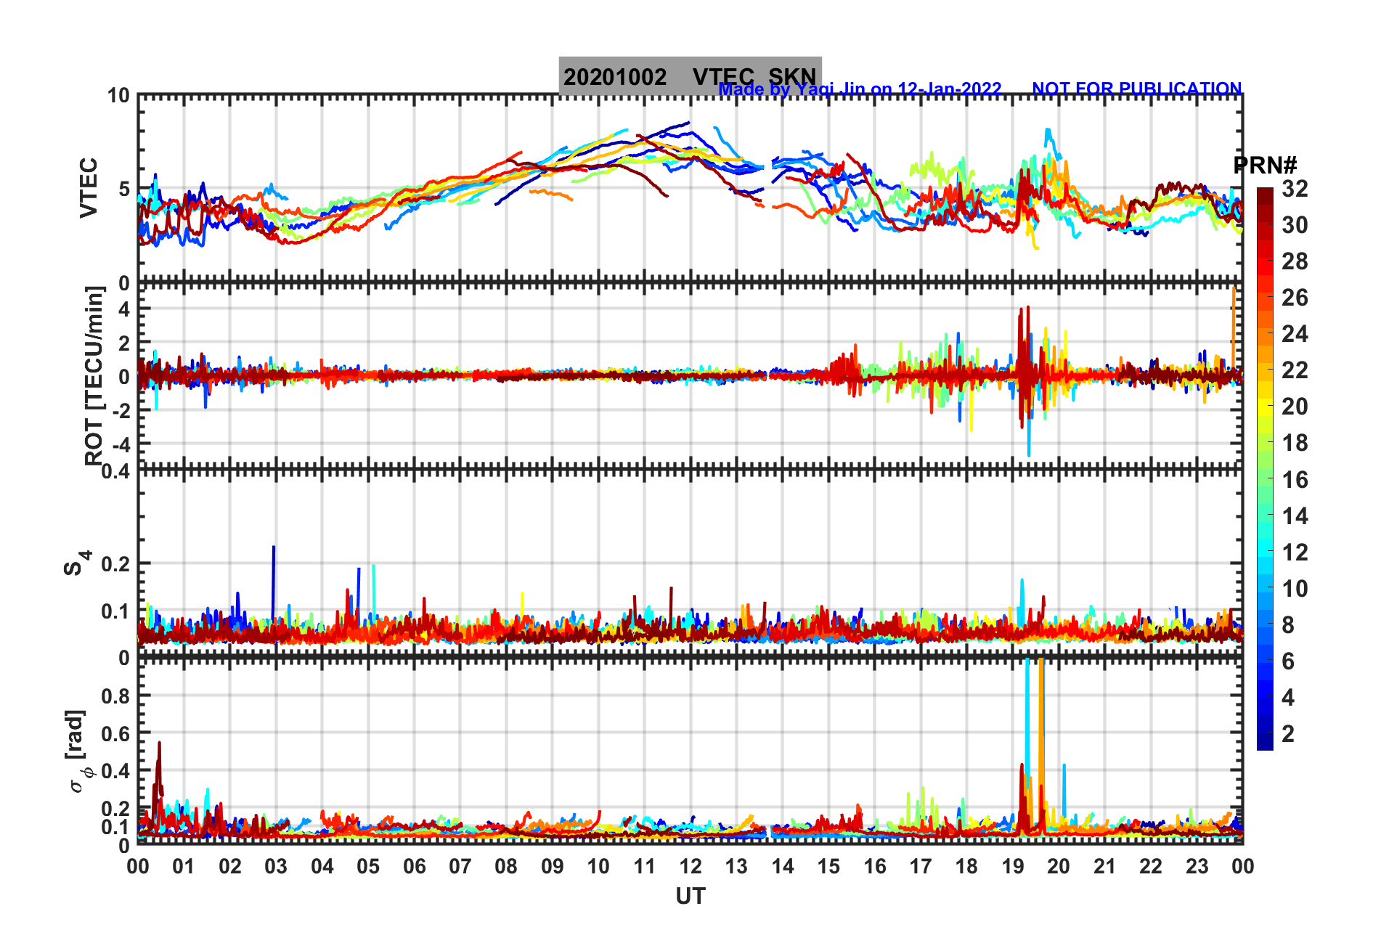
Task: Click the "ROT [TECU/min]" y-axis label
Action: point(94,376)
